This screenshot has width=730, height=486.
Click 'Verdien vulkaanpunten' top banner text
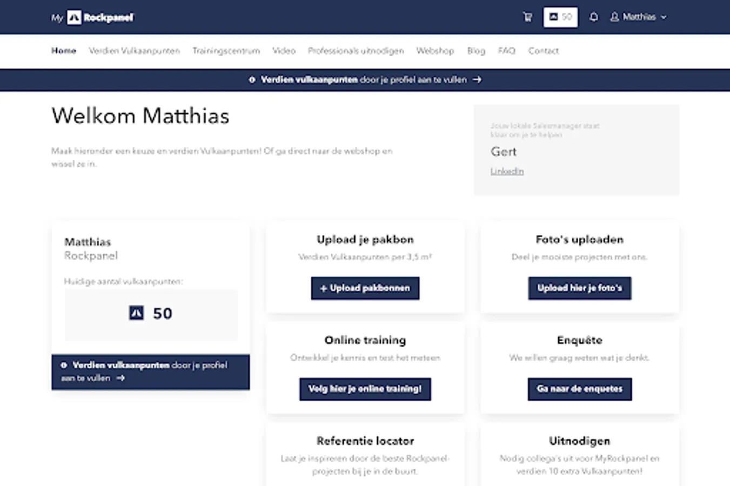(309, 80)
